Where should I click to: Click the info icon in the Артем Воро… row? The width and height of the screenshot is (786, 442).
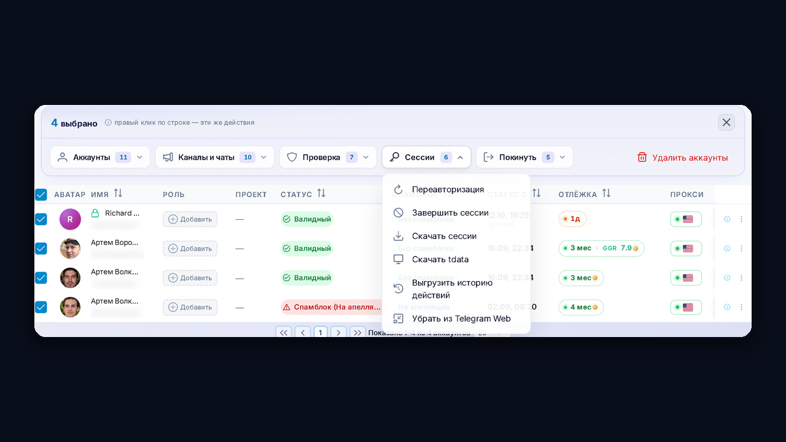727,249
